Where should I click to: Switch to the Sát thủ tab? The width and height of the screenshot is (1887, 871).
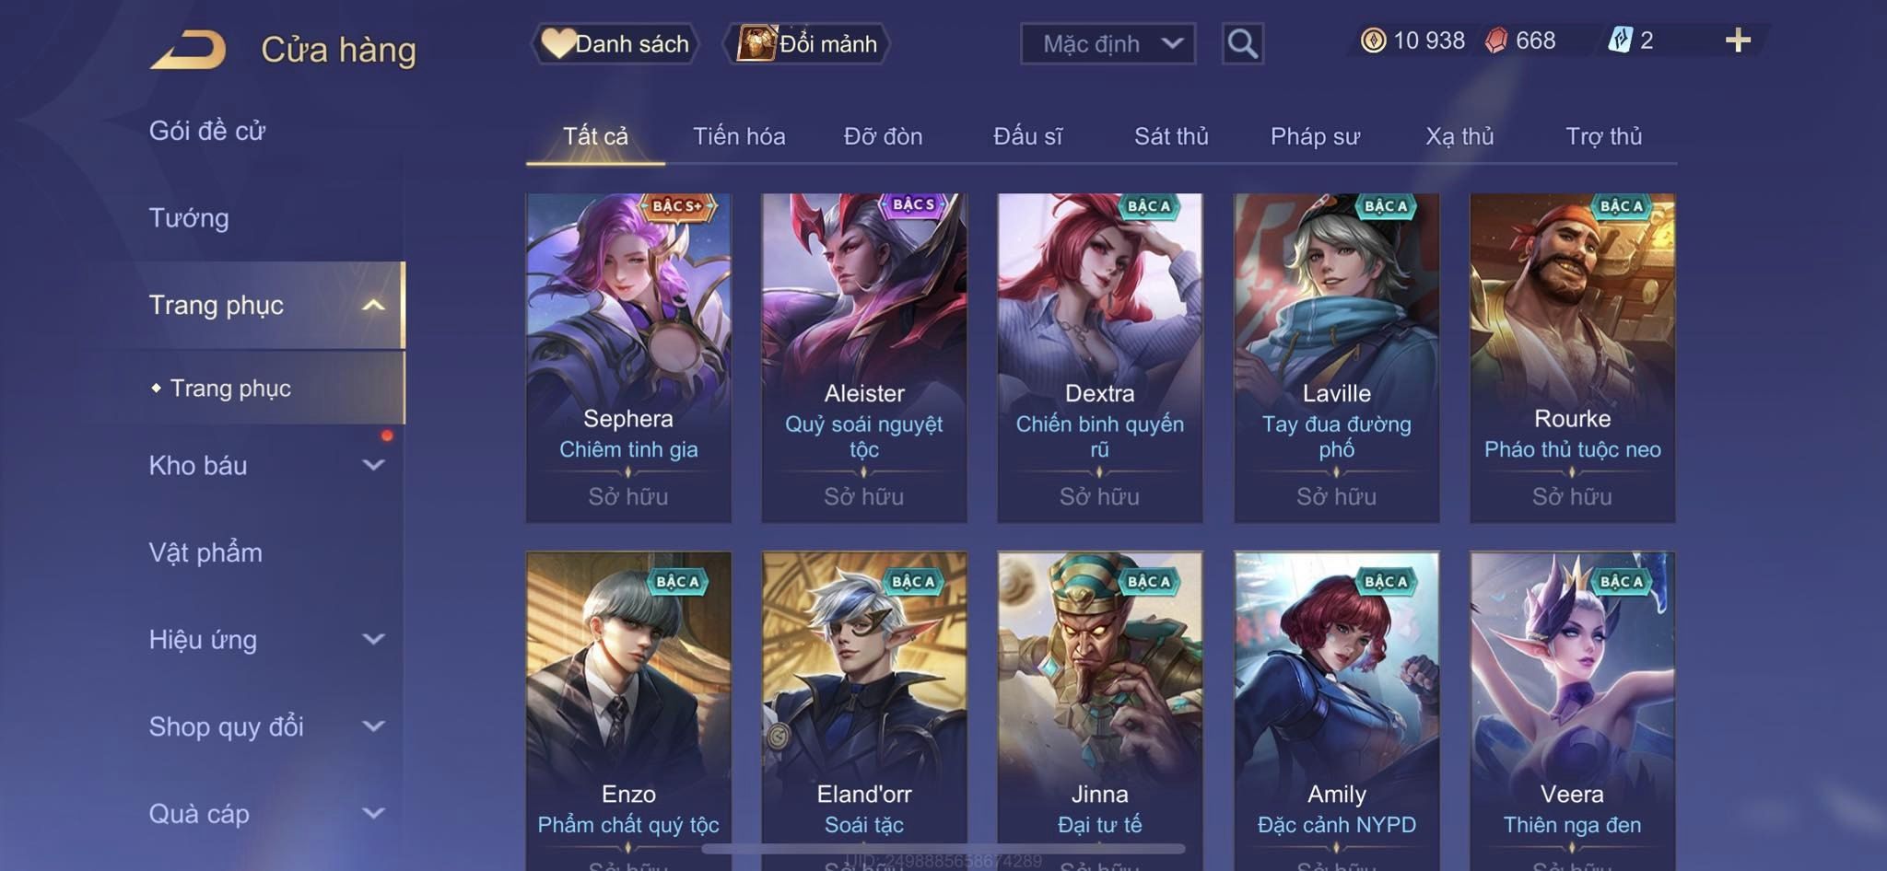tap(1171, 136)
